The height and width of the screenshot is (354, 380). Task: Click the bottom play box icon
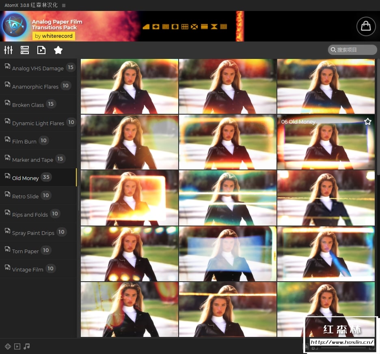pos(17,346)
